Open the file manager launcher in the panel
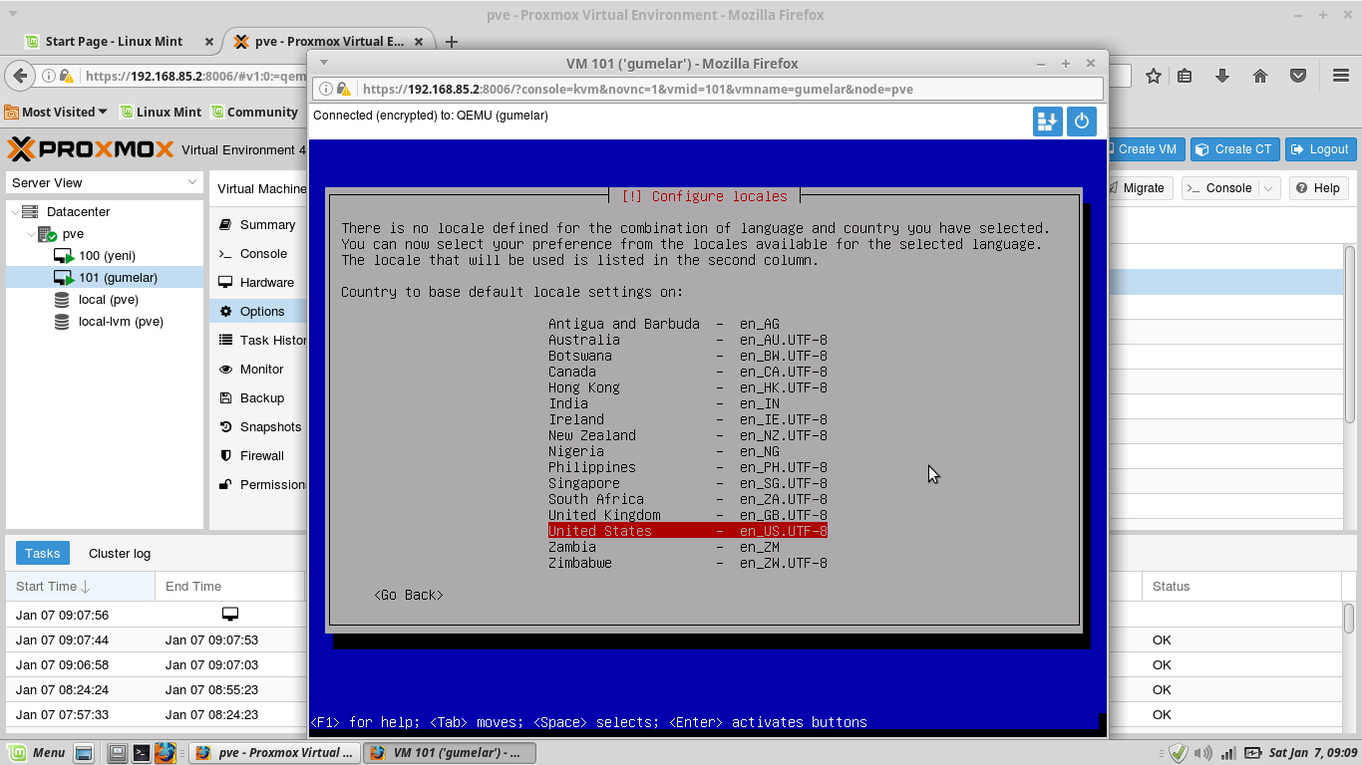This screenshot has width=1362, height=765. [x=118, y=753]
